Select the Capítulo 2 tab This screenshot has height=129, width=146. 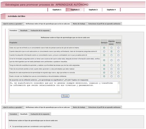click(75, 10)
